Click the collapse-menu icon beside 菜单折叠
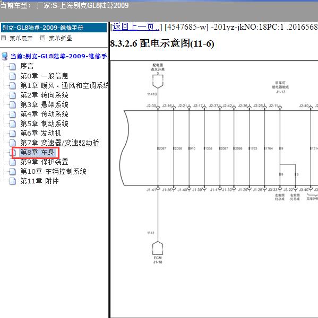Image resolution: width=318 pixels, height=318 pixels. [x=42, y=38]
